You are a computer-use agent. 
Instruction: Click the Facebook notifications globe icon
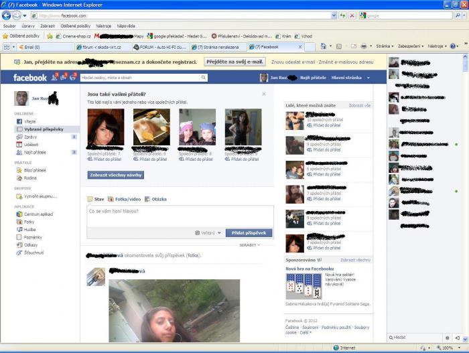click(x=73, y=78)
